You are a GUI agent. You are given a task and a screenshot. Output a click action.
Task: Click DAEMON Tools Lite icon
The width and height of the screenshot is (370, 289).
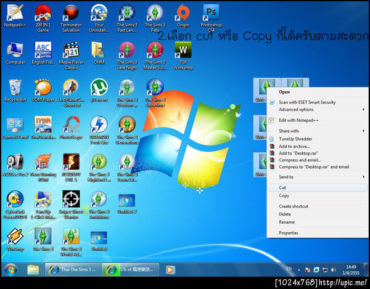point(99,131)
